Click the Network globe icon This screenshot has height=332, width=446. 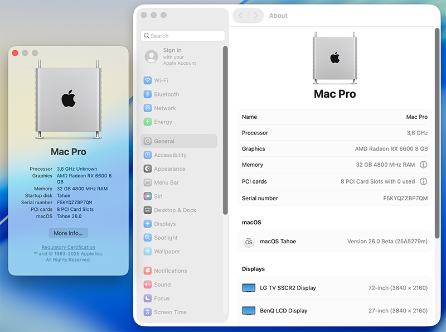pyautogui.click(x=147, y=108)
